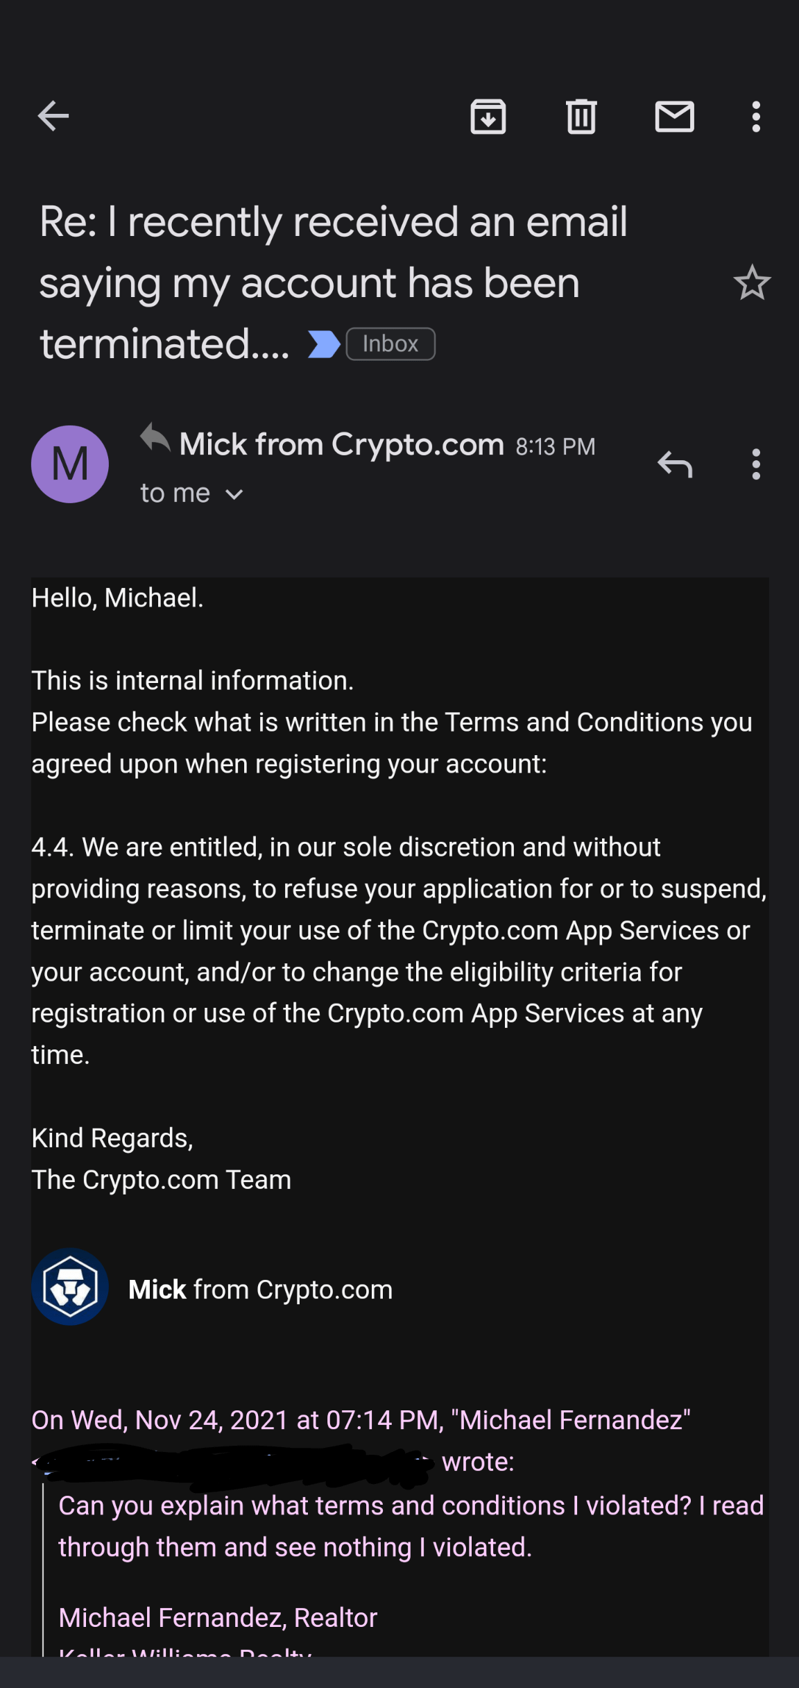Image resolution: width=799 pixels, height=1688 pixels.
Task: Tap the quoted message header dated Nov 24, 2021
Action: pyautogui.click(x=361, y=1420)
